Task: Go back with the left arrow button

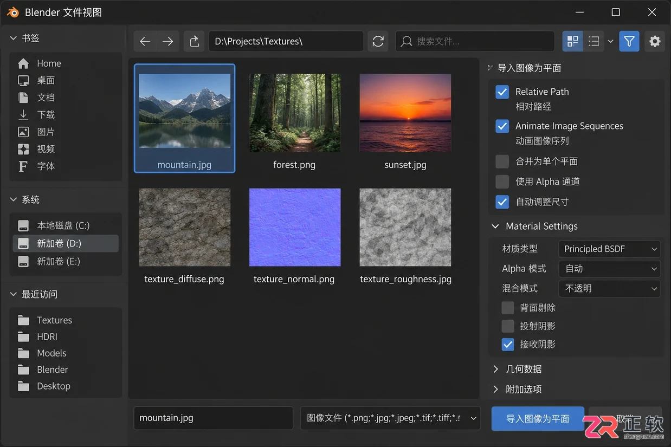Action: click(145, 41)
